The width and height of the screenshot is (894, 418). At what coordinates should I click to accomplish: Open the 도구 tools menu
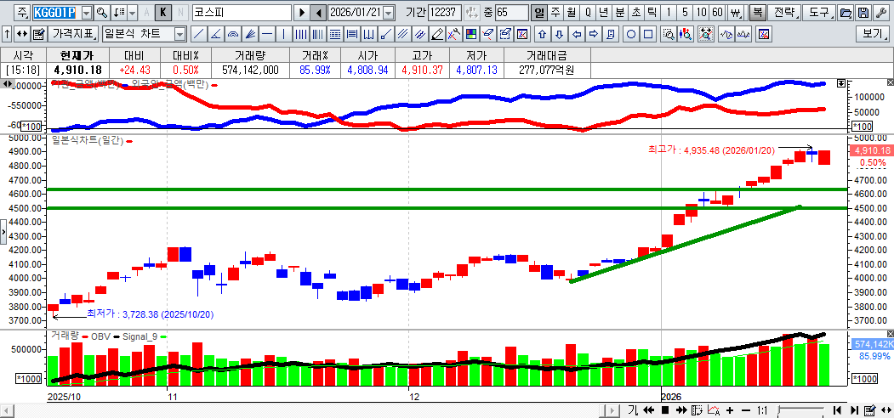819,13
